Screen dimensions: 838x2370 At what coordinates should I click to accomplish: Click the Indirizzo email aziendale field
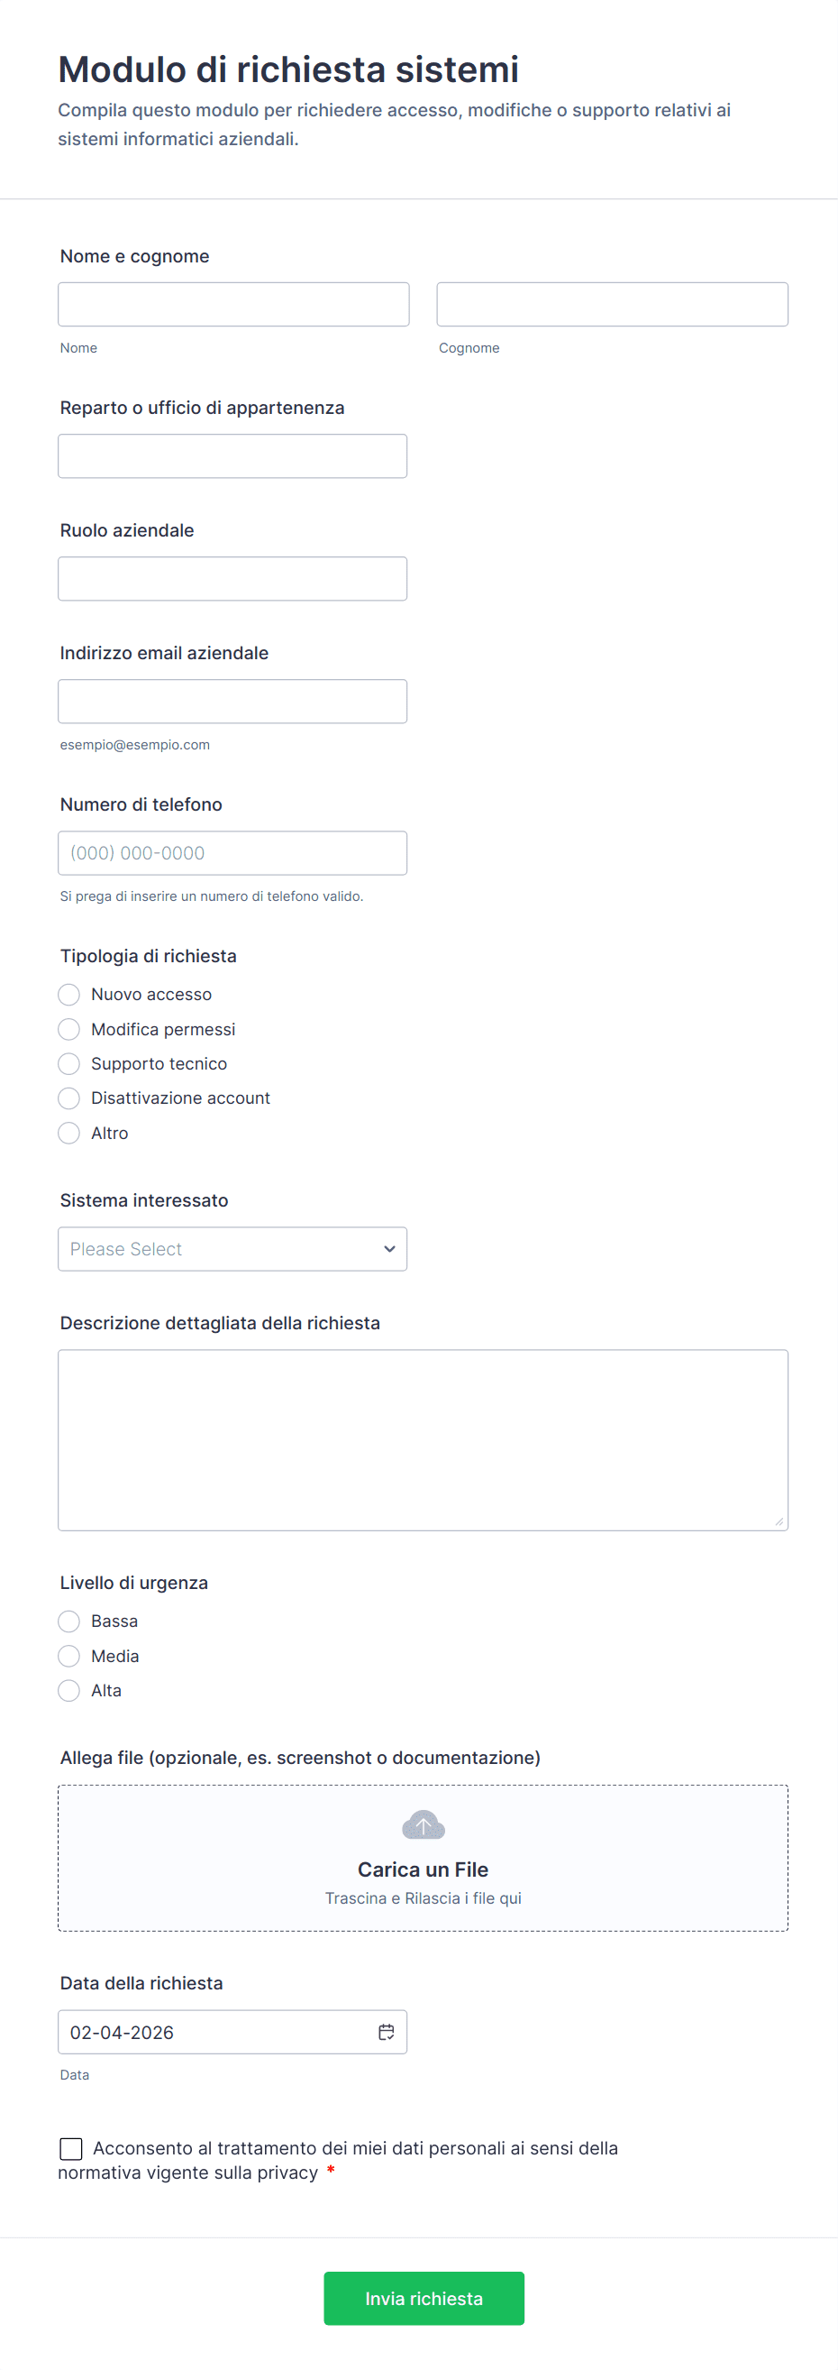(232, 701)
